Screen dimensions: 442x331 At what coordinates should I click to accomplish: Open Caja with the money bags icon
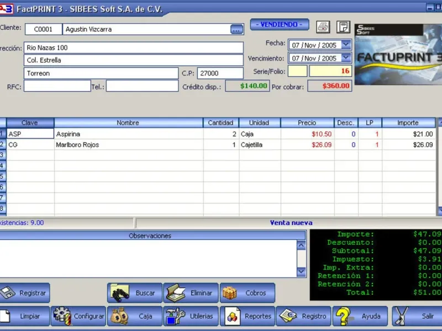coord(135,316)
